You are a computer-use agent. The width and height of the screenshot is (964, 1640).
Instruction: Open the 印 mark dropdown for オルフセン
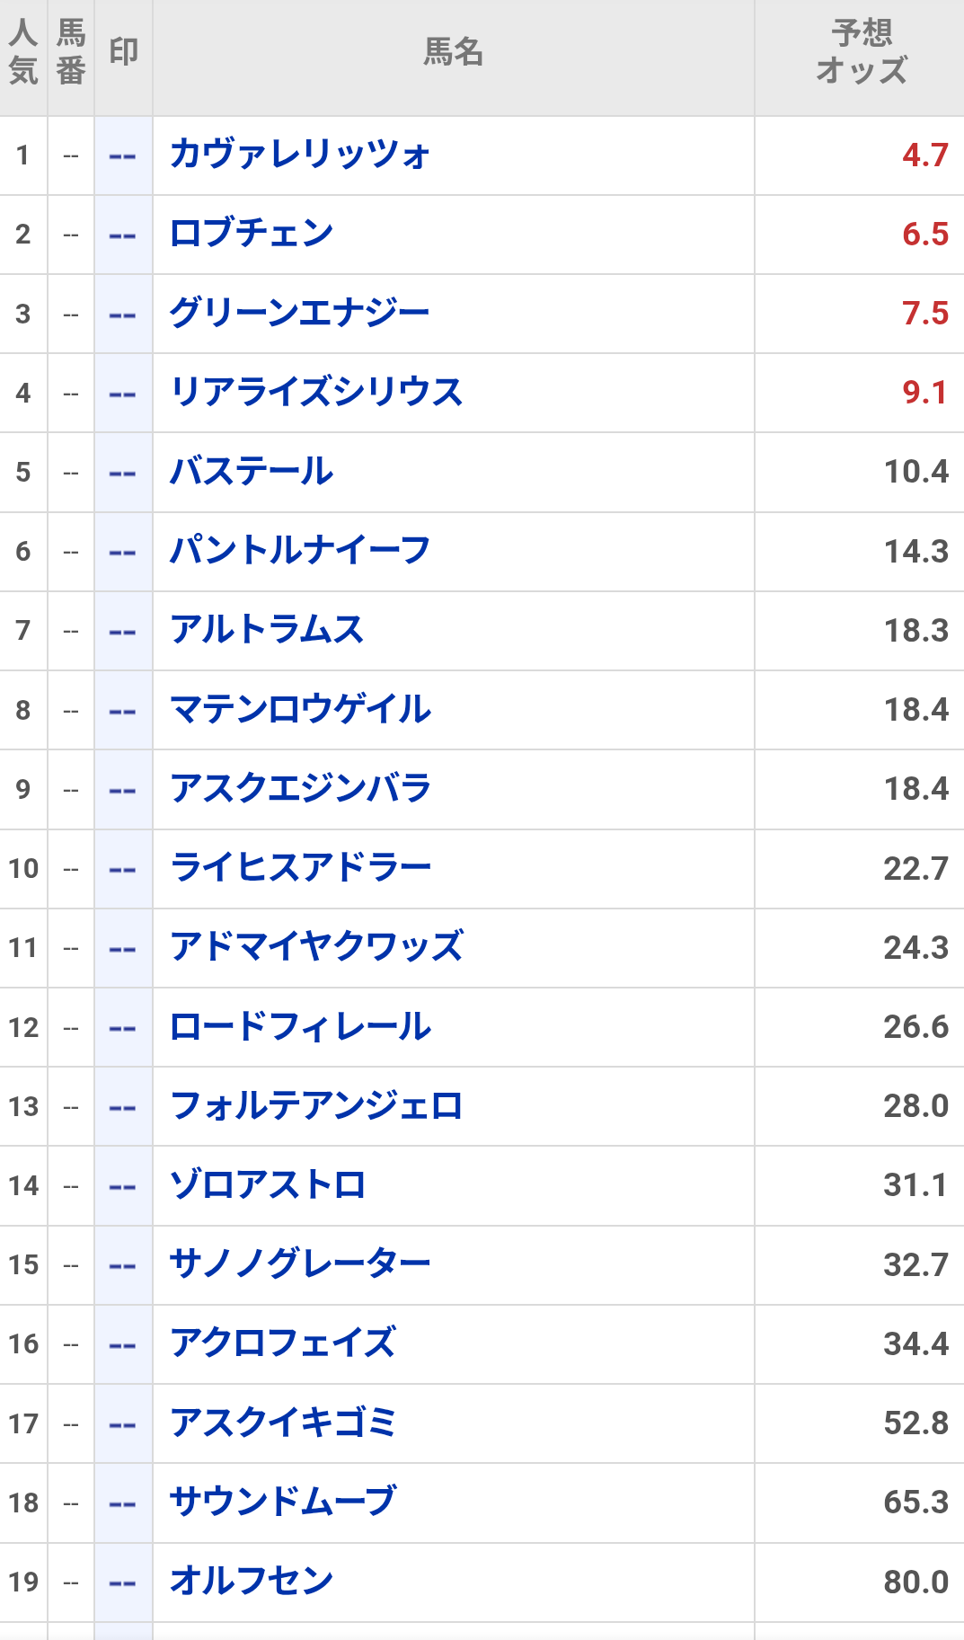[123, 1582]
